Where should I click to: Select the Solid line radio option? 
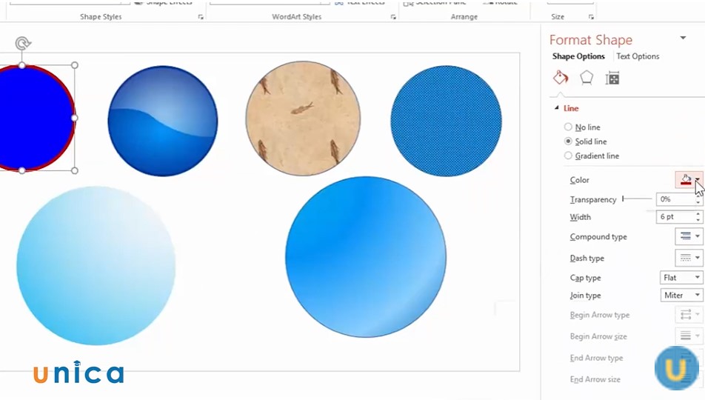pyautogui.click(x=569, y=141)
